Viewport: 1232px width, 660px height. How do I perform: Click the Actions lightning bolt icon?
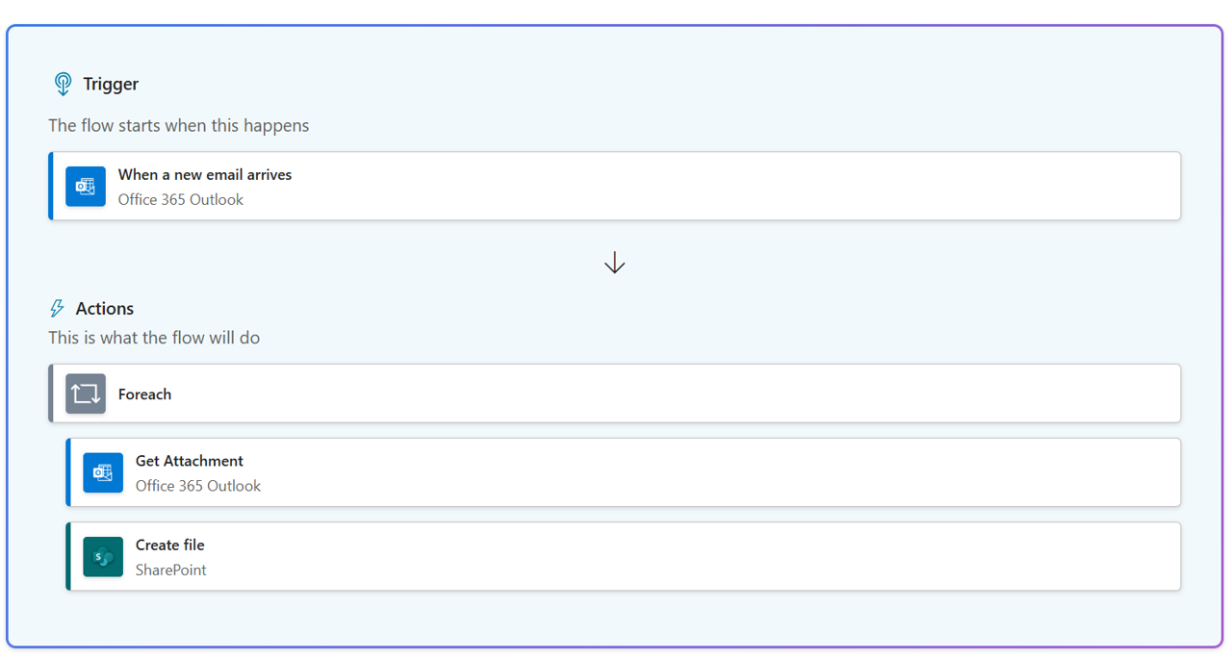pyautogui.click(x=57, y=308)
